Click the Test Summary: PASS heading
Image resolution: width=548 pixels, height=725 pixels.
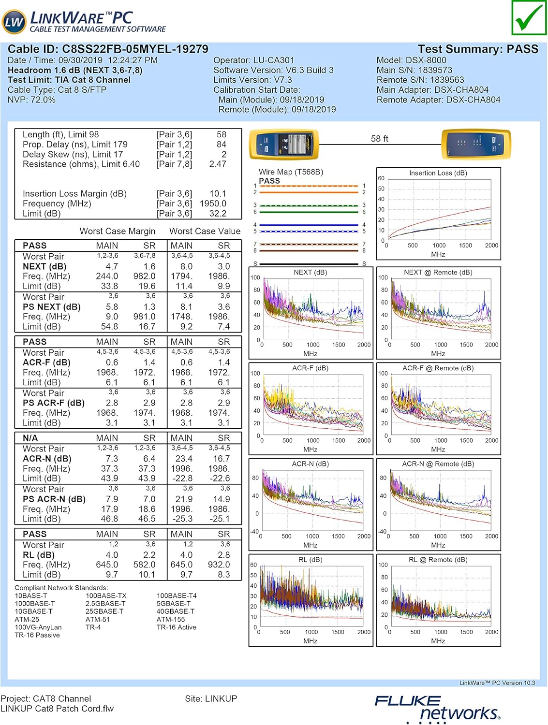coord(477,49)
